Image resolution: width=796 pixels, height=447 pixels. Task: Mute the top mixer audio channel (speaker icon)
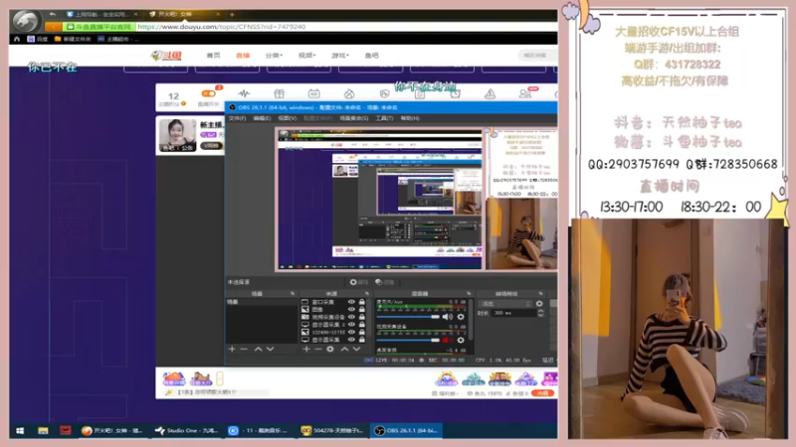[447, 317]
